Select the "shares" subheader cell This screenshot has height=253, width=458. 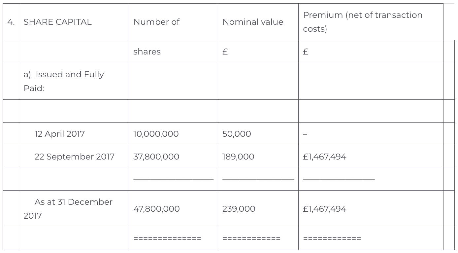point(147,52)
